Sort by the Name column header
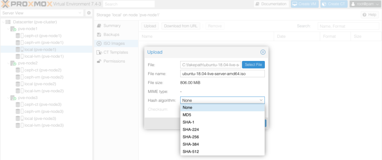The width and height of the screenshot is (382, 160). pyautogui.click(x=206, y=36)
